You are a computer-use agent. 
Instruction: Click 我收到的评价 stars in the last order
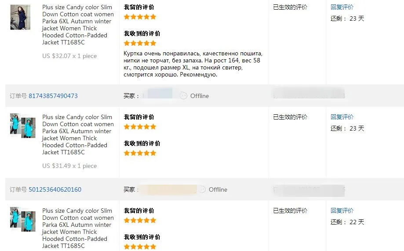(140, 247)
